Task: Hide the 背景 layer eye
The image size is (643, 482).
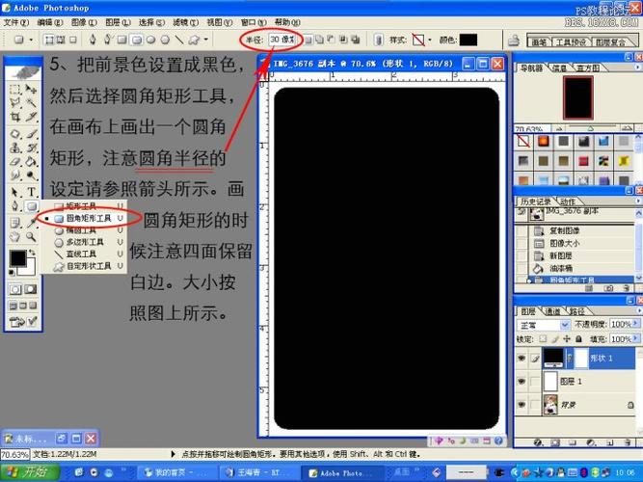Action: 522,405
